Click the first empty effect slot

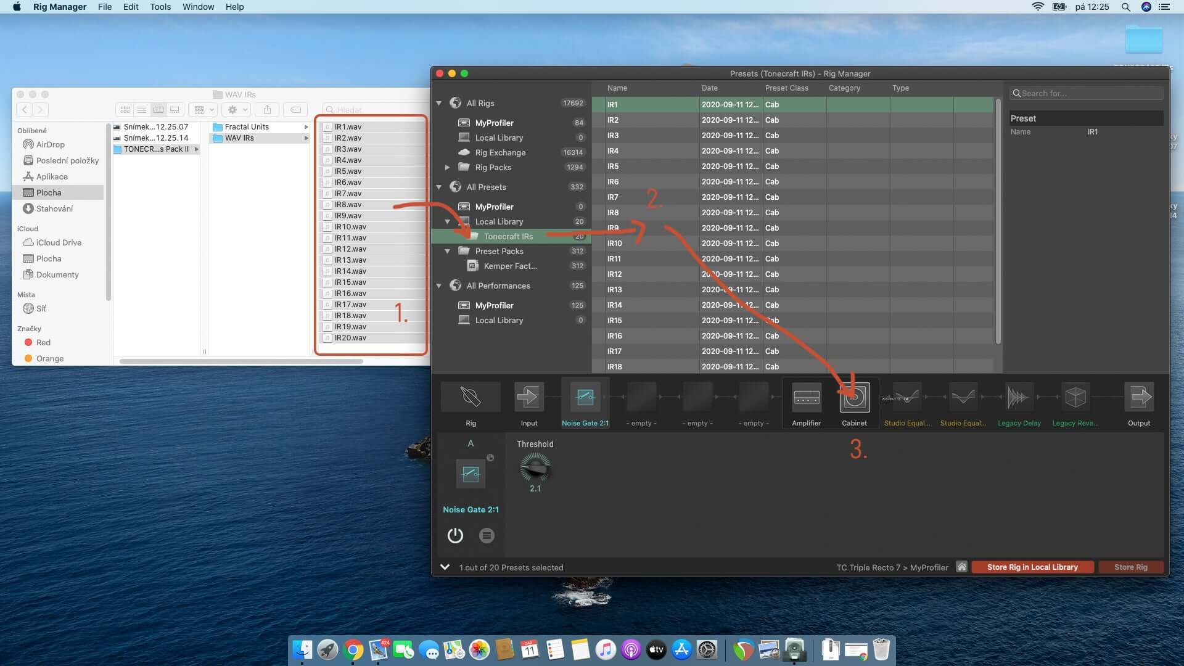(x=641, y=397)
